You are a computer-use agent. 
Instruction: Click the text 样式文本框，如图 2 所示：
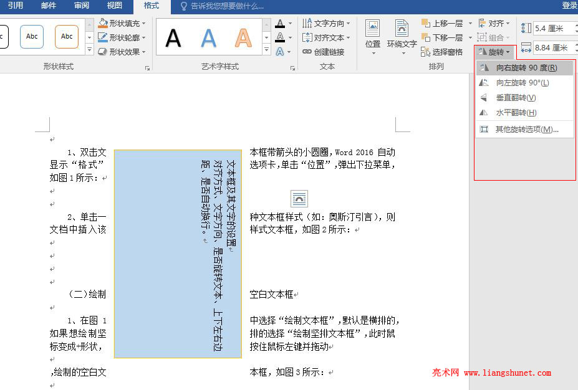300,229
